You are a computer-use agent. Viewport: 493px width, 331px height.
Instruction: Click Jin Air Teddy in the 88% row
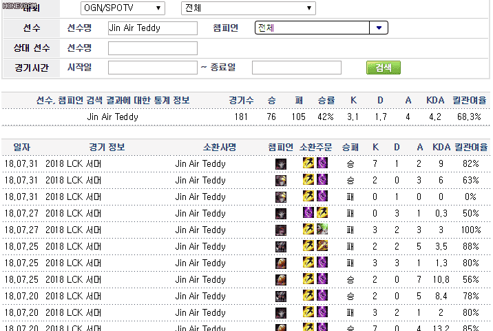pyautogui.click(x=200, y=247)
